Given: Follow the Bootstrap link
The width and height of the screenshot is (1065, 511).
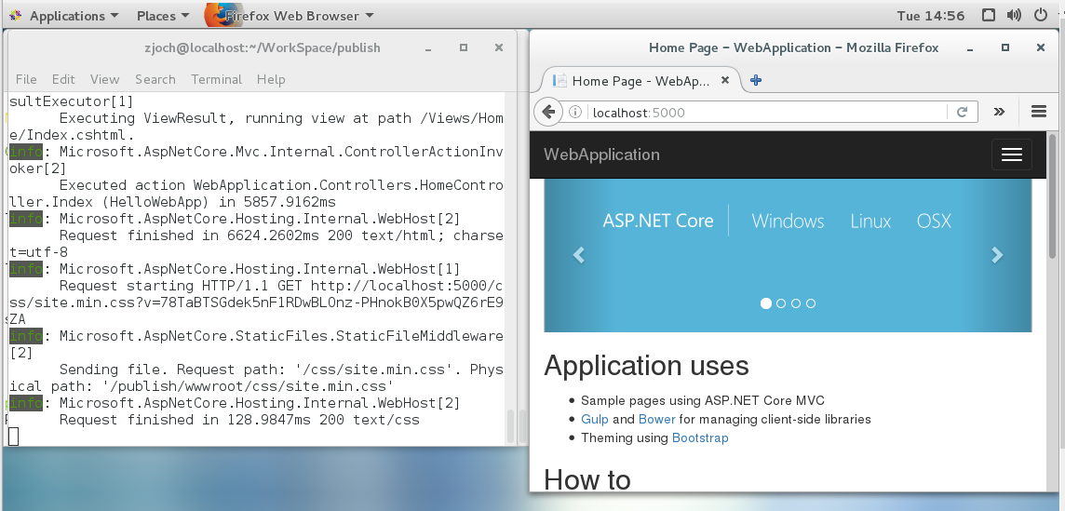Looking at the screenshot, I should [700, 437].
